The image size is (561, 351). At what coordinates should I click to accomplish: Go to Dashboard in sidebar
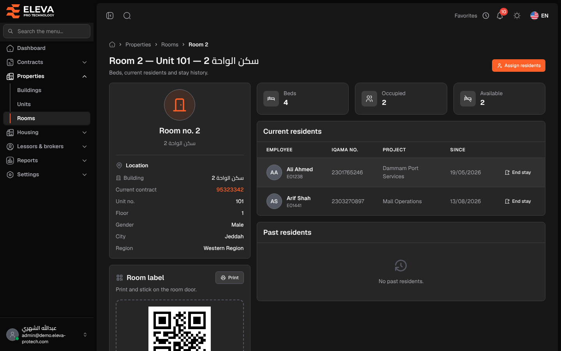(x=47, y=48)
